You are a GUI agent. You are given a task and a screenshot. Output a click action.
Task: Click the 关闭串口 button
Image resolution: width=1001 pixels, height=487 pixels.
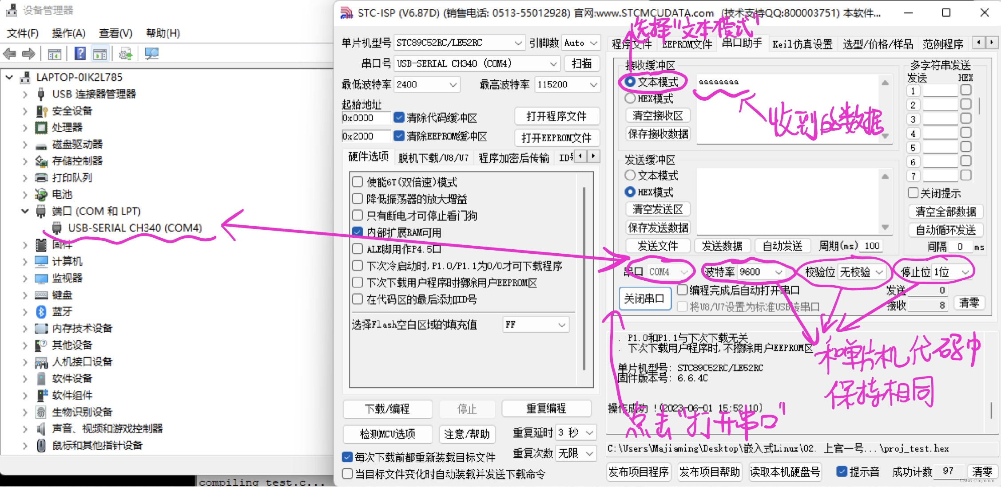point(644,298)
